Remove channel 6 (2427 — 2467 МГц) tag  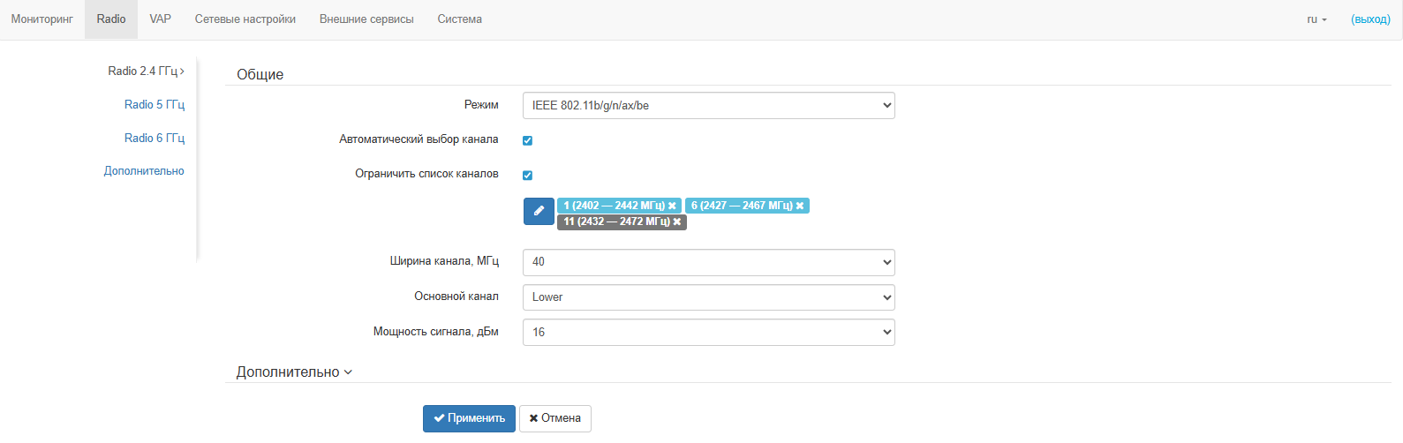coord(800,206)
